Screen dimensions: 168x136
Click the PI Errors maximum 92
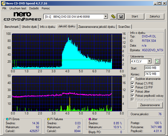coord(38,127)
